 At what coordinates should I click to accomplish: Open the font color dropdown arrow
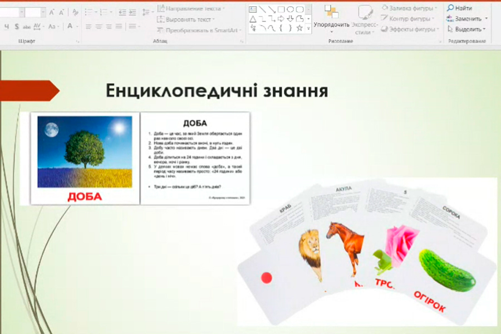pyautogui.click(x=77, y=27)
